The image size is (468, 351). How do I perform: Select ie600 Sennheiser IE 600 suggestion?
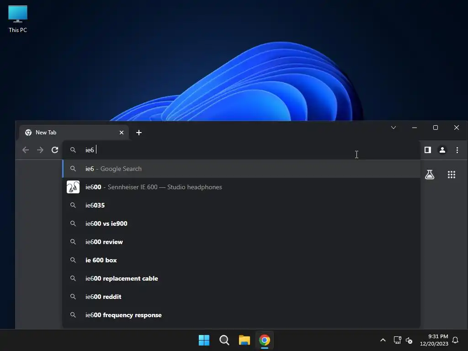pyautogui.click(x=241, y=187)
